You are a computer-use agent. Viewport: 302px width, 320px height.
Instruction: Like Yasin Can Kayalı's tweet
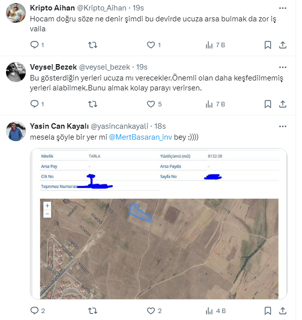[x=151, y=311]
